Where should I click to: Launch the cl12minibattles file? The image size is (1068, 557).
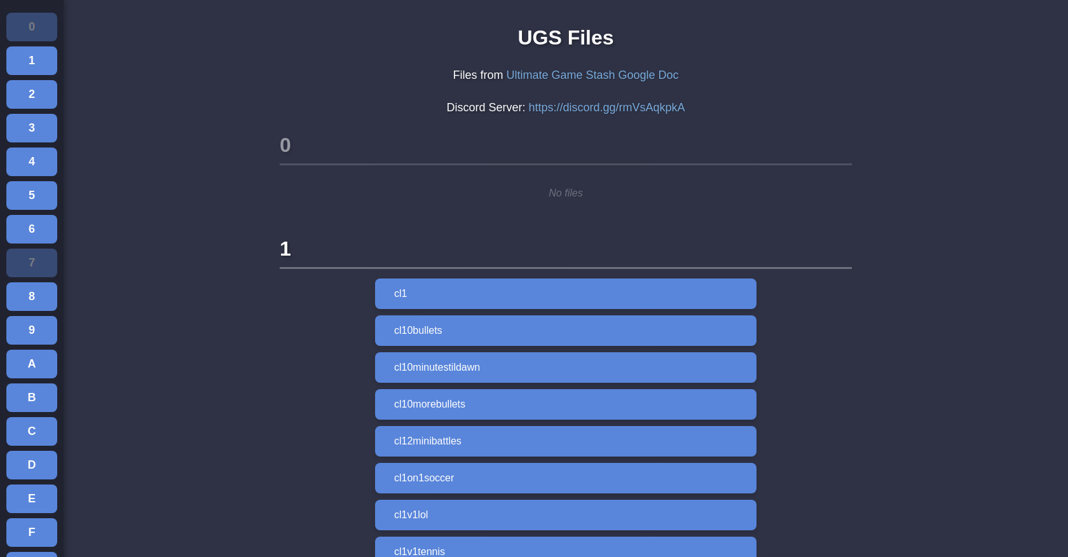click(565, 441)
